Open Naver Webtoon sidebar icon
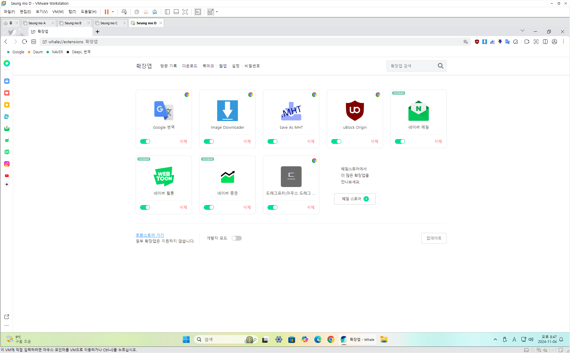Image resolution: width=570 pixels, height=353 pixels. 7,152
